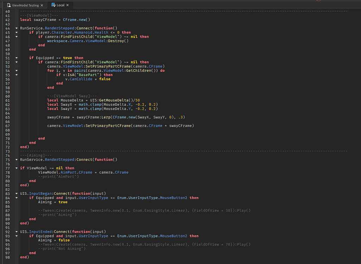Click line number 42 in the gutter
The image size is (361, 264).
tap(8, 20)
